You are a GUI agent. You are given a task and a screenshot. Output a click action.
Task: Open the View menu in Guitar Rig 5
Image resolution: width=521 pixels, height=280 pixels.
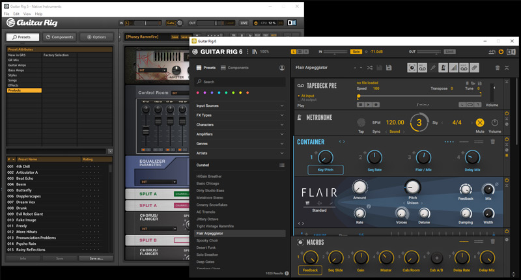(26, 14)
